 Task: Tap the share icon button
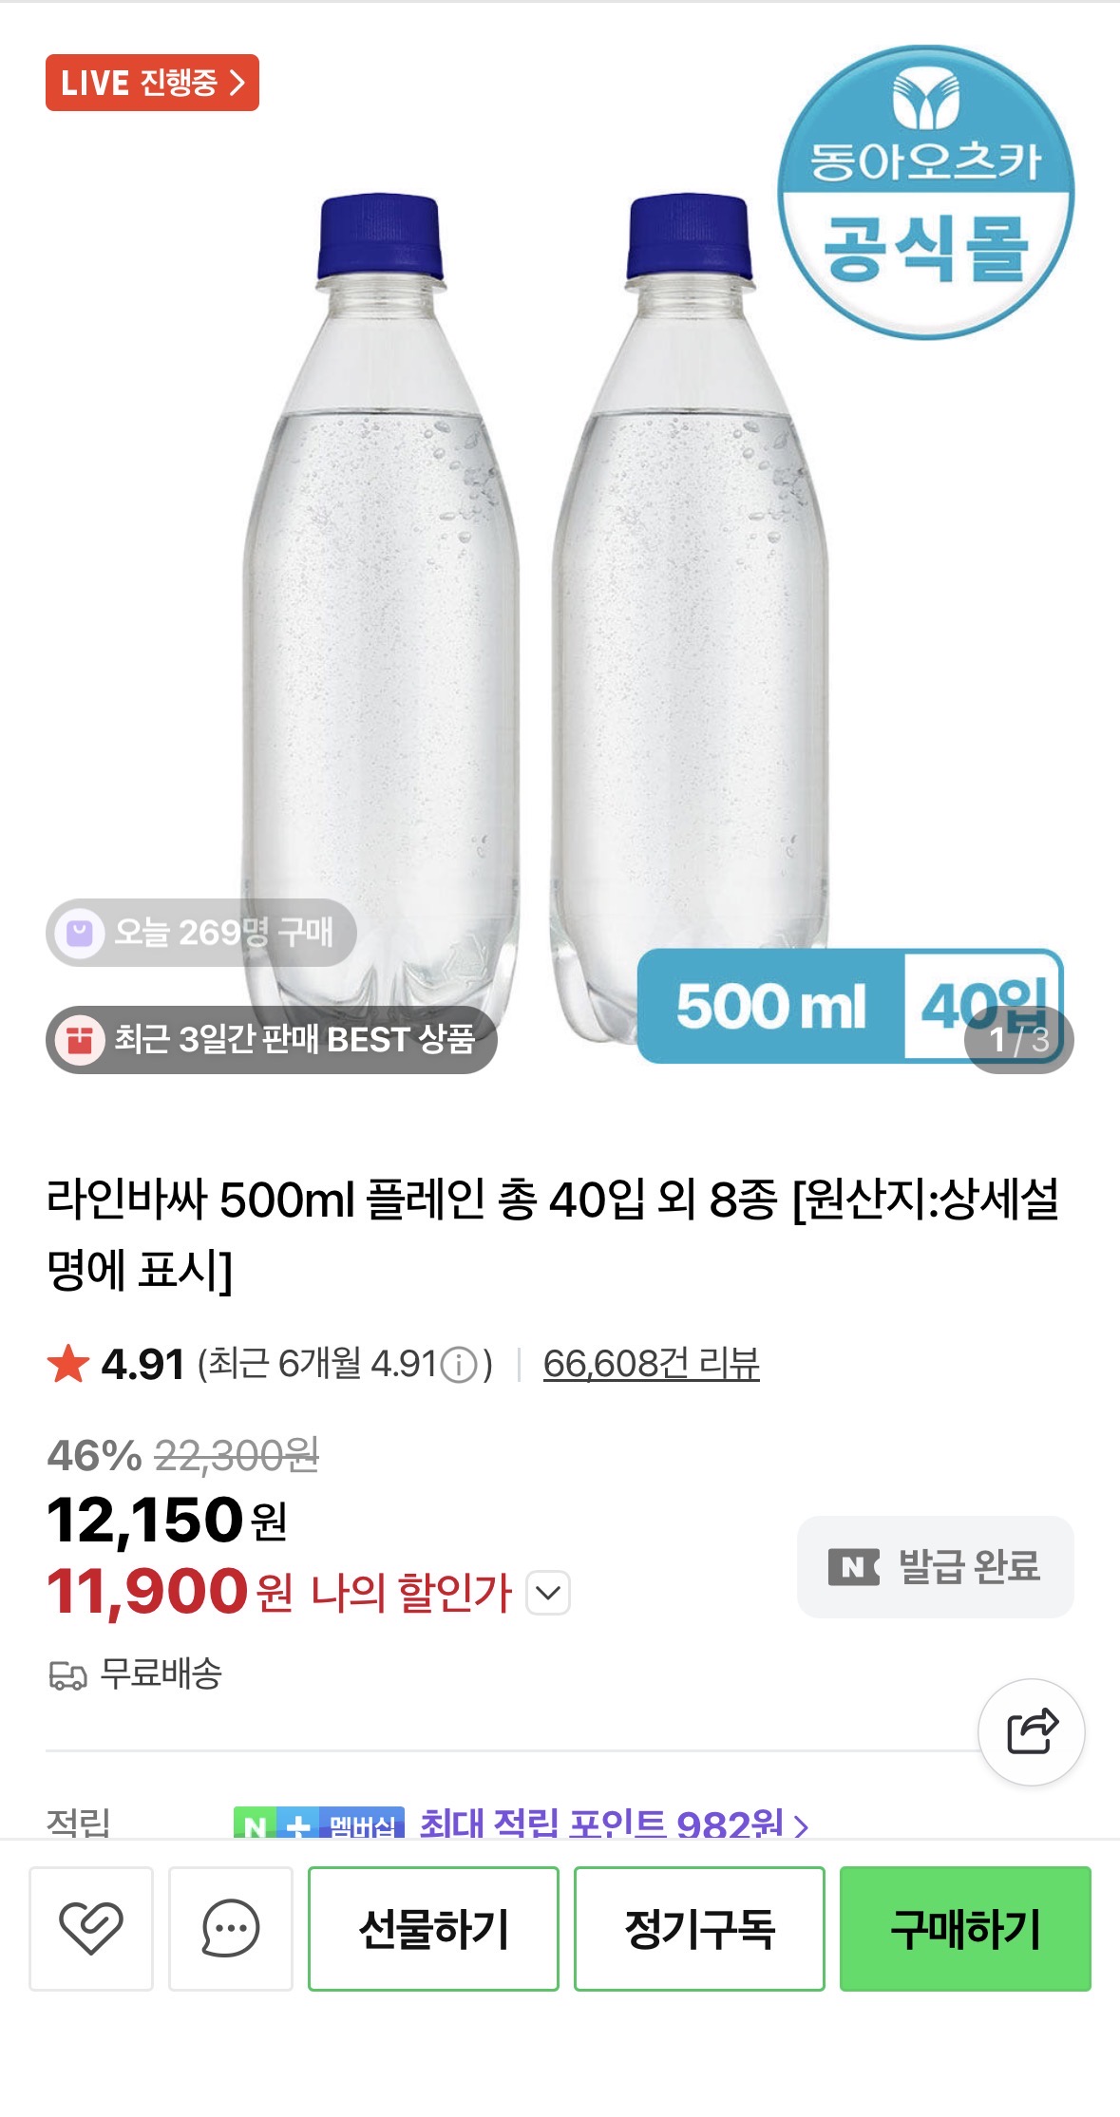click(x=1032, y=1731)
